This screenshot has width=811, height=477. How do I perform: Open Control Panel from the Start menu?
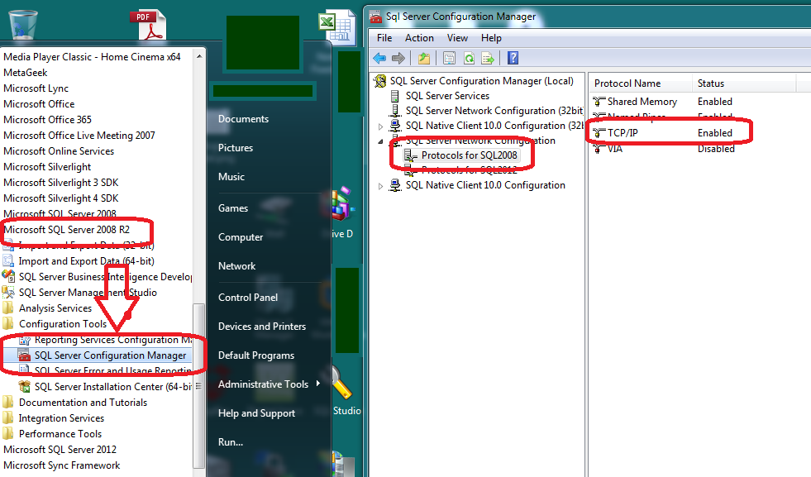(248, 298)
